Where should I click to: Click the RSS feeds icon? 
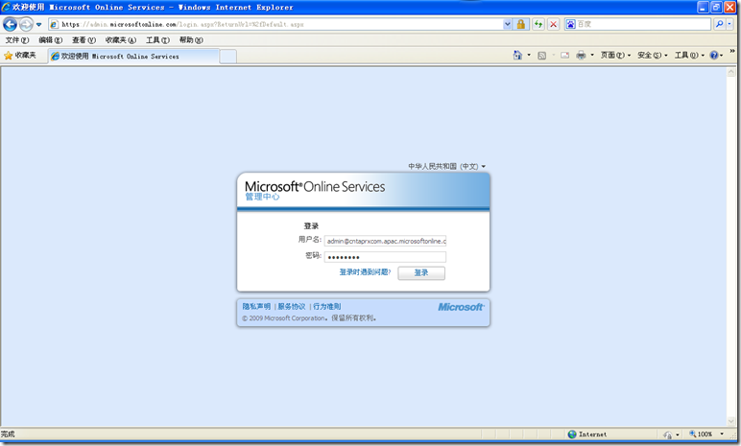click(542, 56)
